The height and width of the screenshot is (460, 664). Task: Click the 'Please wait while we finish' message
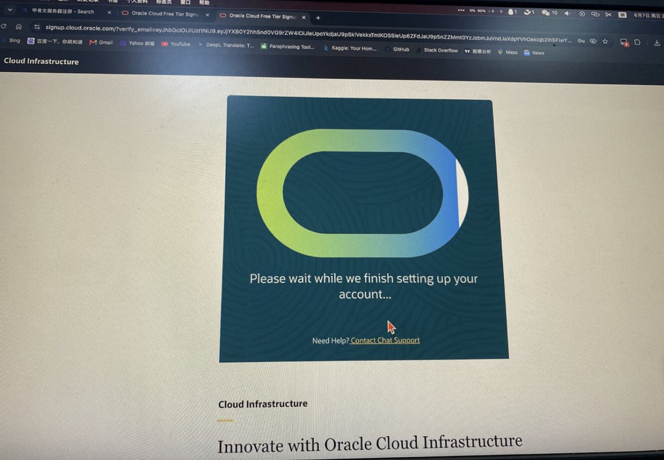[x=364, y=286]
